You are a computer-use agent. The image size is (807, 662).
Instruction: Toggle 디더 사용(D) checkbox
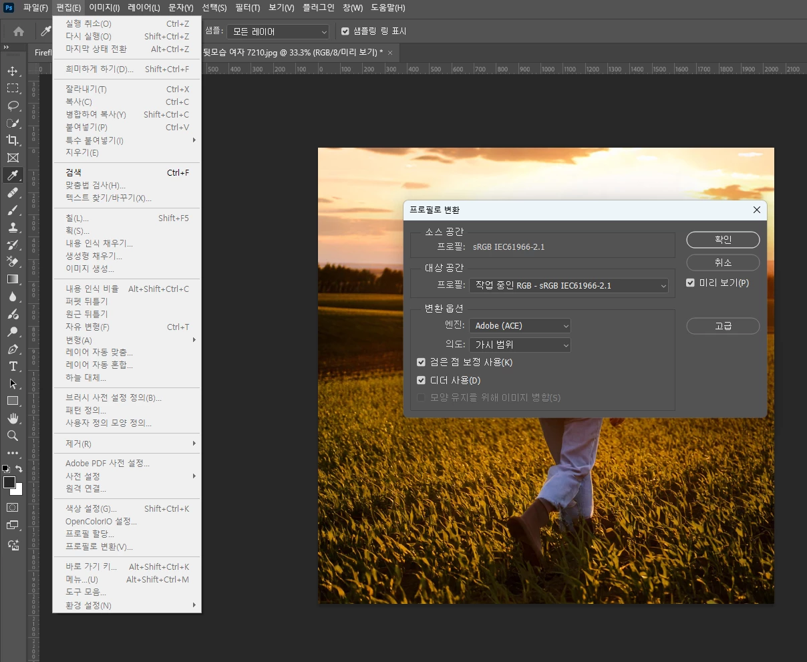tap(421, 380)
